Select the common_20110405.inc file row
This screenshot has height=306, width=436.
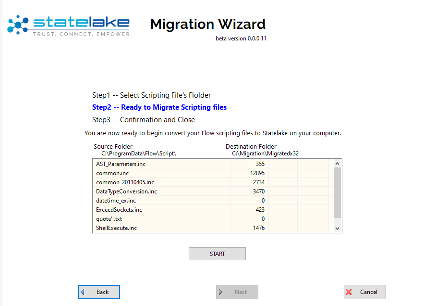click(x=213, y=182)
